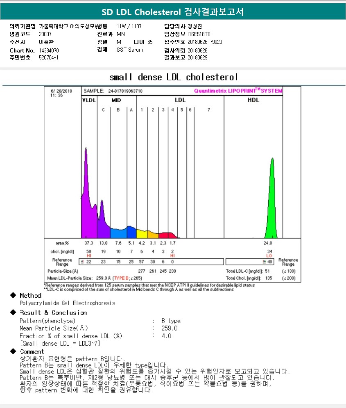
Task: Click HDL area % value 24.8
Action: [x=268, y=243]
